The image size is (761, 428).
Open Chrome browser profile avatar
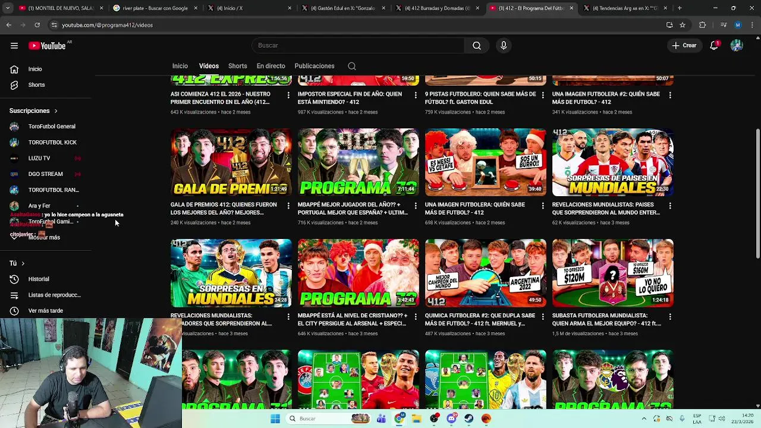click(x=738, y=25)
